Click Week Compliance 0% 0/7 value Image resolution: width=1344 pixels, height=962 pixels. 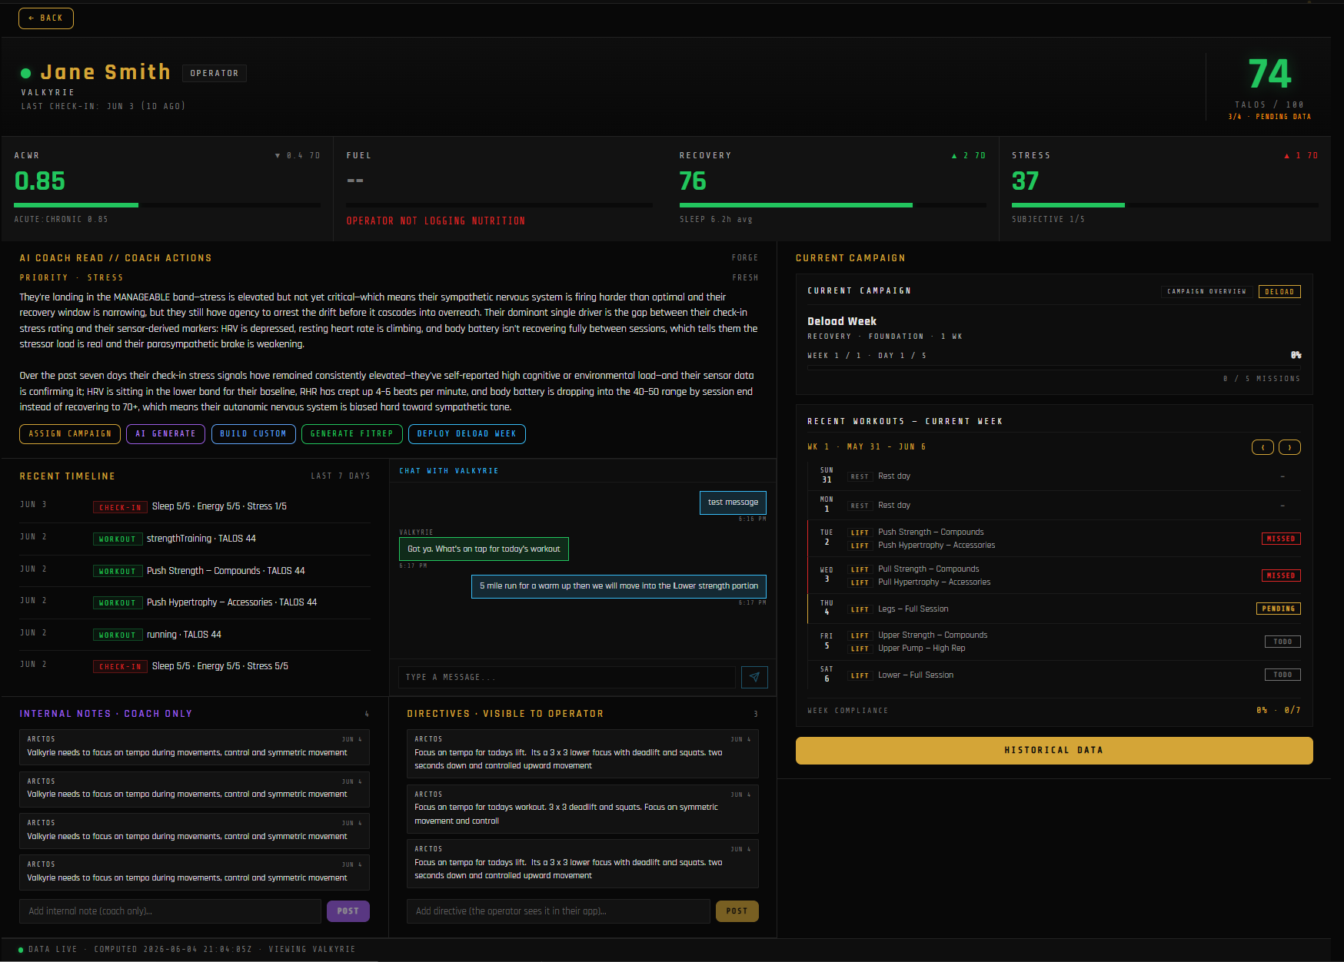tap(1278, 711)
